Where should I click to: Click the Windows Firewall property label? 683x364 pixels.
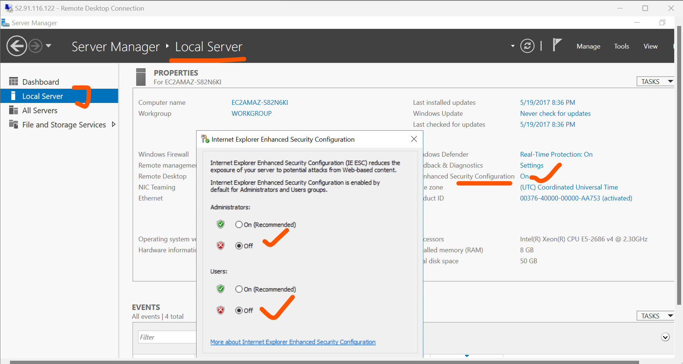tap(164, 154)
